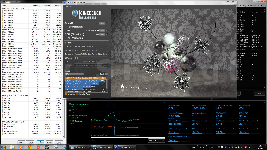Switch to Intel Extreme Tuning taskbar button

point(80,147)
